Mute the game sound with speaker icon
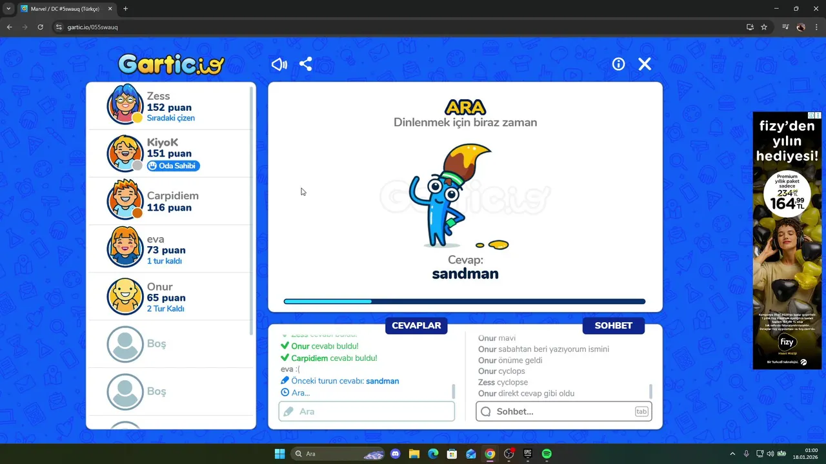 pyautogui.click(x=279, y=64)
